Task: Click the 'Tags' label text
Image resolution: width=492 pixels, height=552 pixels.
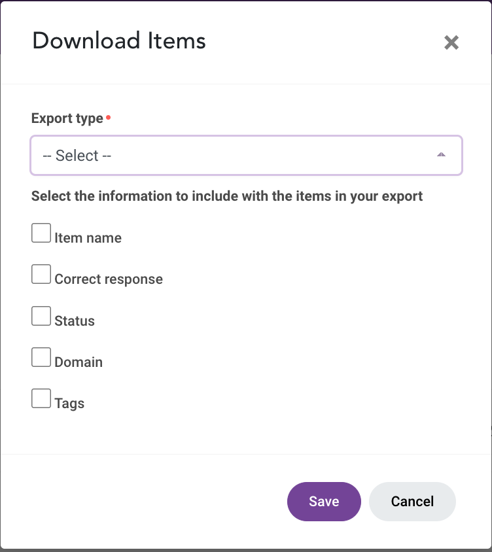Action: tap(69, 404)
